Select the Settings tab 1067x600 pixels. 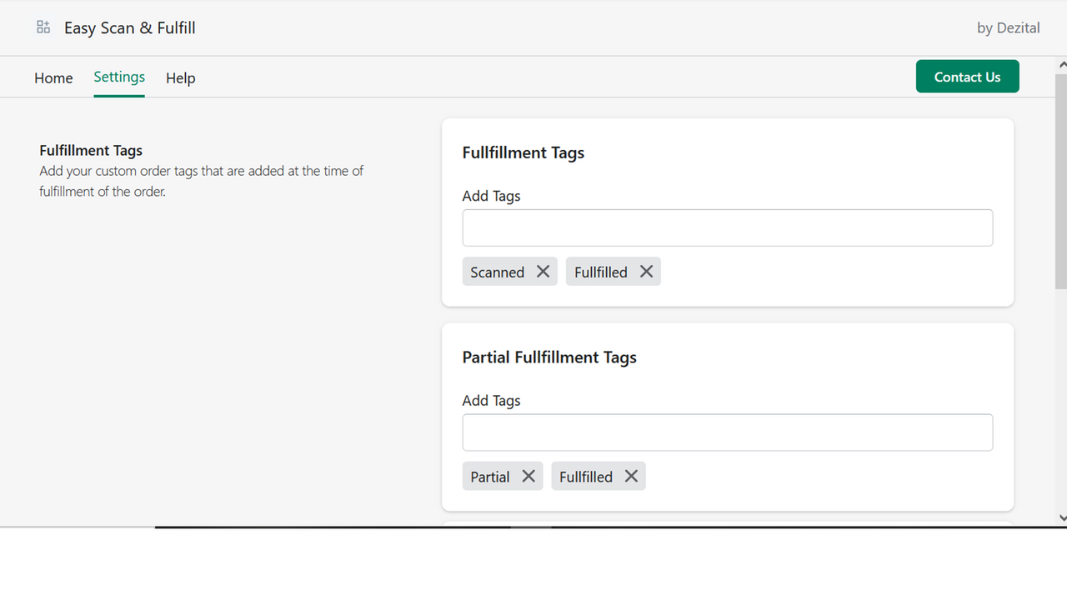click(119, 77)
